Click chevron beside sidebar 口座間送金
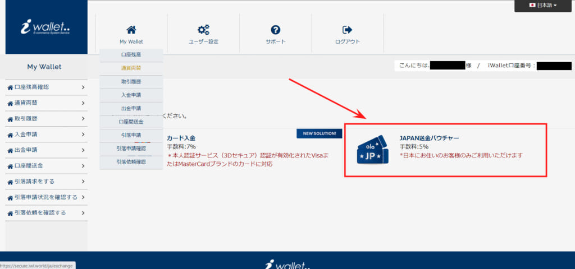This screenshot has height=269, width=575. [83, 166]
